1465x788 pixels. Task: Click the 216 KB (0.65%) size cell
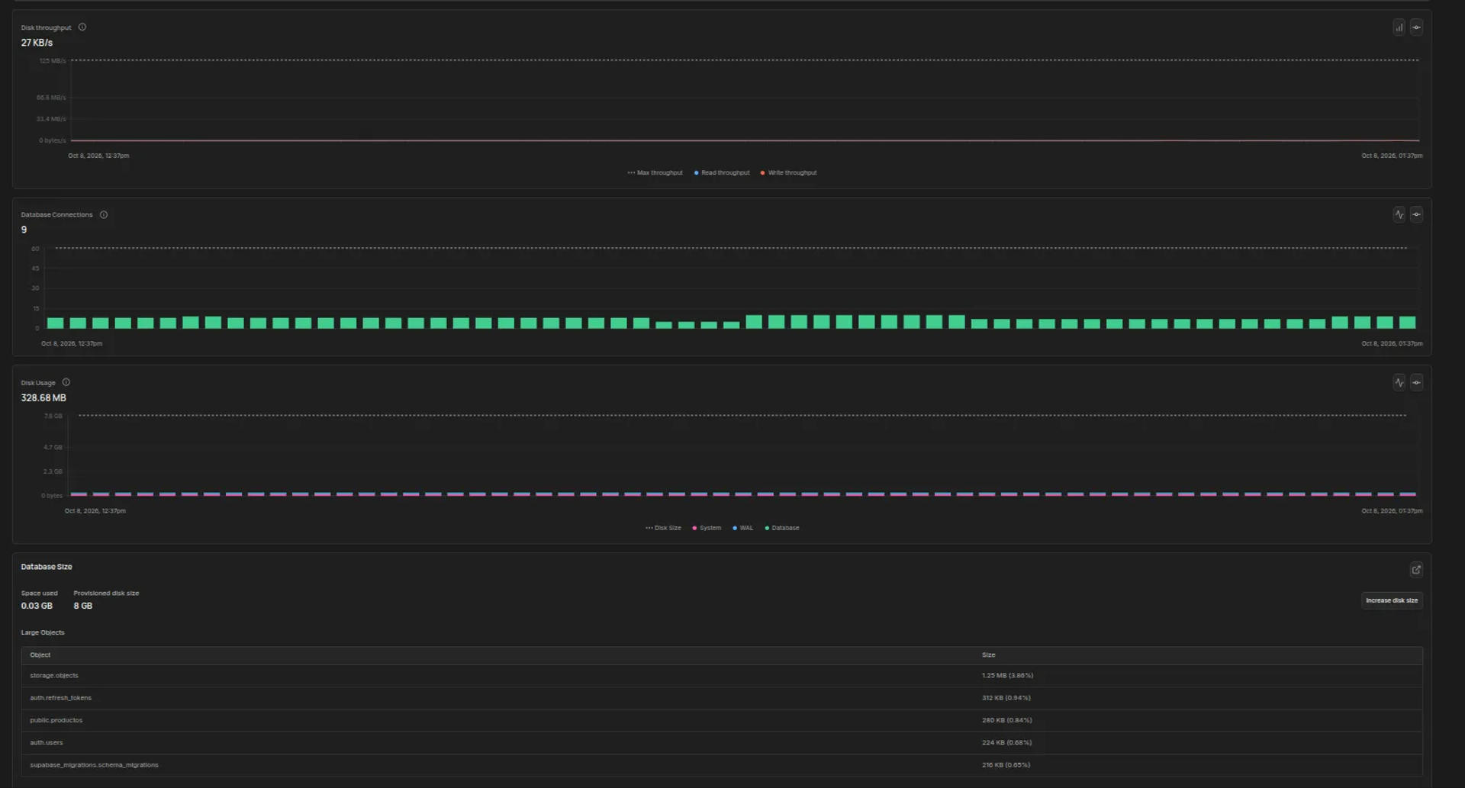pyautogui.click(x=1006, y=764)
